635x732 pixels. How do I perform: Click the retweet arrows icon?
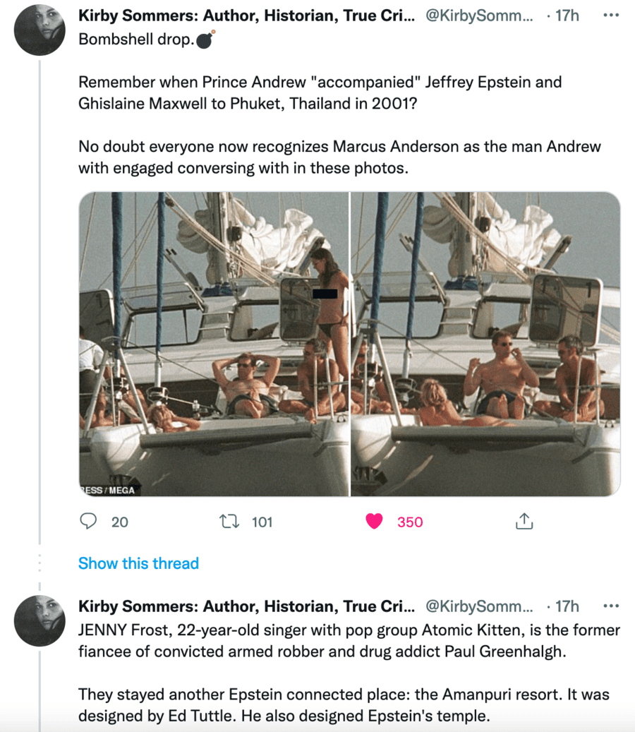(x=229, y=522)
